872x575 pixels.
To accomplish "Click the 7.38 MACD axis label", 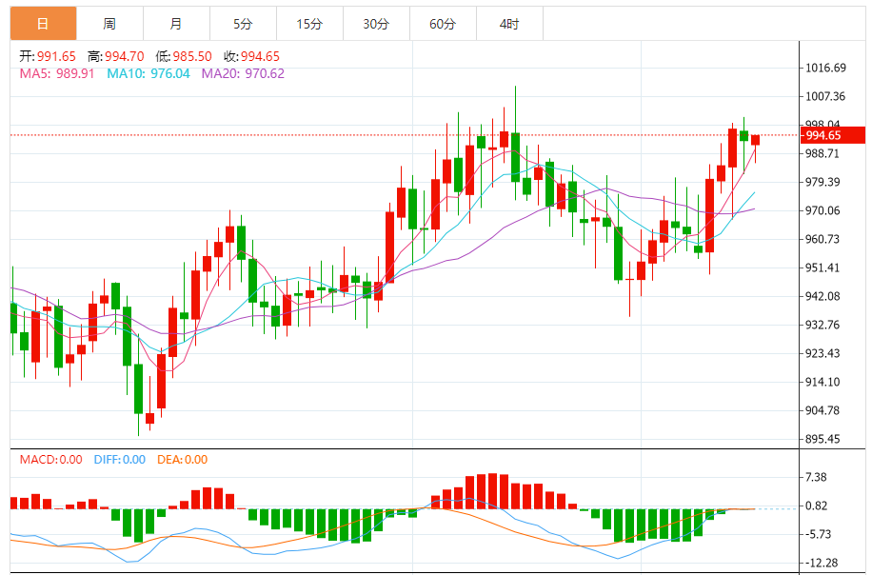I will (x=816, y=477).
